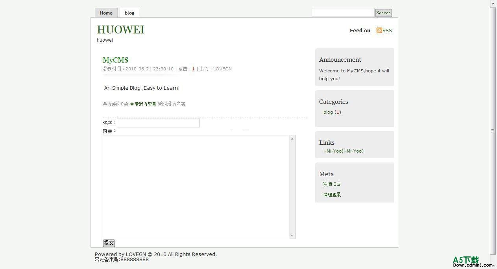Click the page vertical scrollbar thumb
Screen dimensions: 497x269
pos(493,131)
